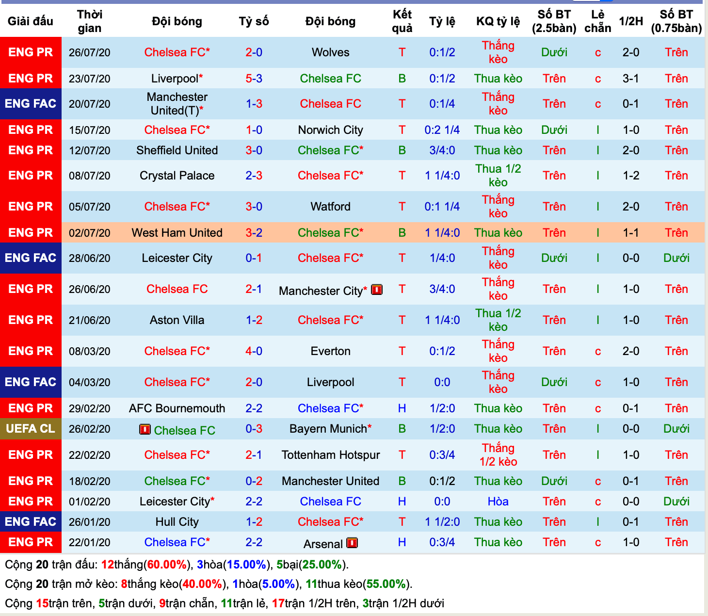Select Liverpool* home team on 23/07/20
The width and height of the screenshot is (708, 616).
pos(177,79)
